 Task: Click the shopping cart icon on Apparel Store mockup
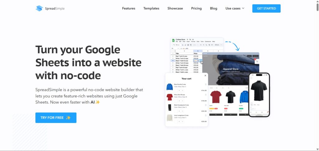(257, 61)
